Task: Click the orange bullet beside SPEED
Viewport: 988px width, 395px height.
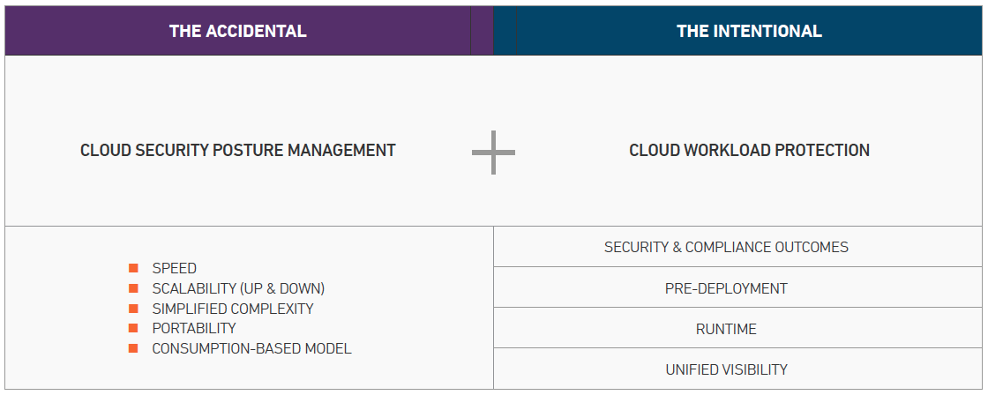Action: (133, 268)
